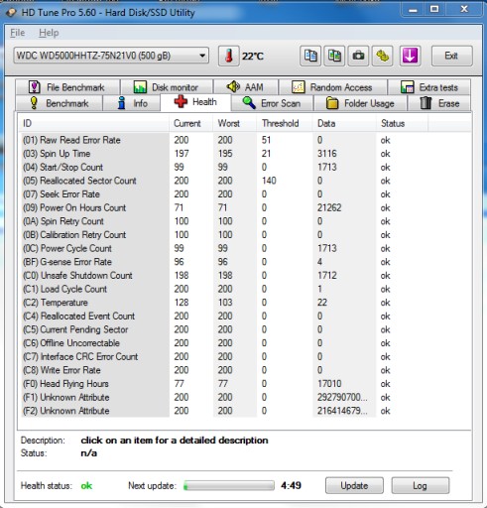
Task: Select the (05) Reallocated Sector Count row
Action: (245, 181)
